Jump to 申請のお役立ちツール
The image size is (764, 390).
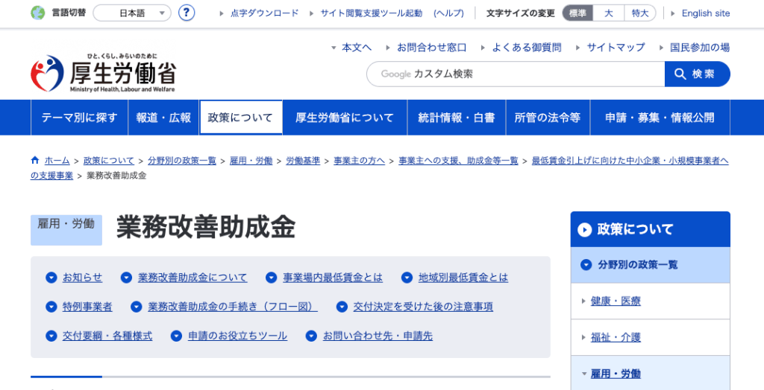tap(238, 336)
